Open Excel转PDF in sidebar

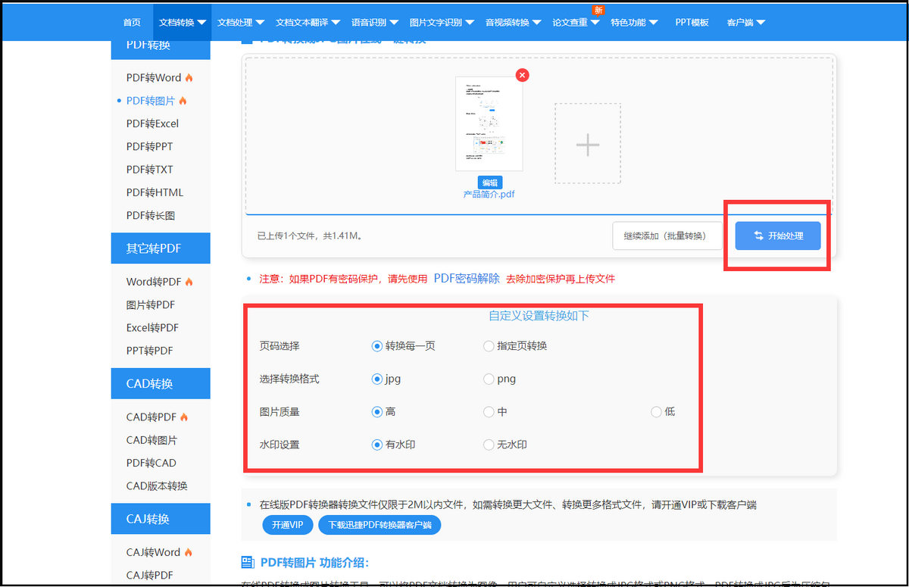click(x=152, y=328)
